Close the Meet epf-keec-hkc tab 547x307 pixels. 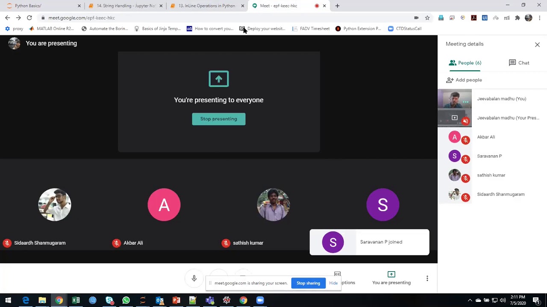[324, 6]
